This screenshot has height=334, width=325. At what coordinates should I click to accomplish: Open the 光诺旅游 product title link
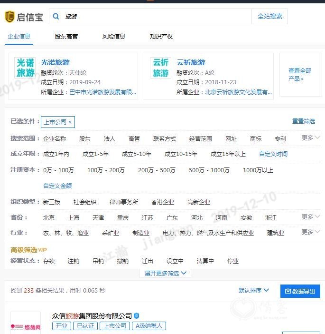click(55, 62)
